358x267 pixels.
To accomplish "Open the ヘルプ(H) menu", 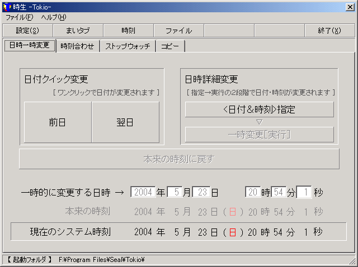I will (x=53, y=17).
